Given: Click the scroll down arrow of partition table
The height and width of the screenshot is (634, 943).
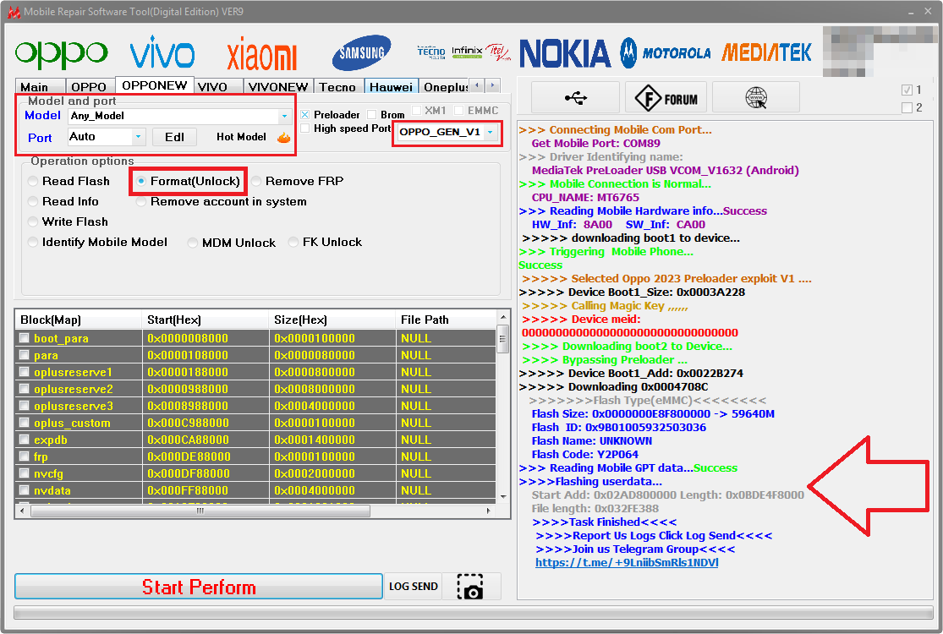Looking at the screenshot, I should pos(503,496).
